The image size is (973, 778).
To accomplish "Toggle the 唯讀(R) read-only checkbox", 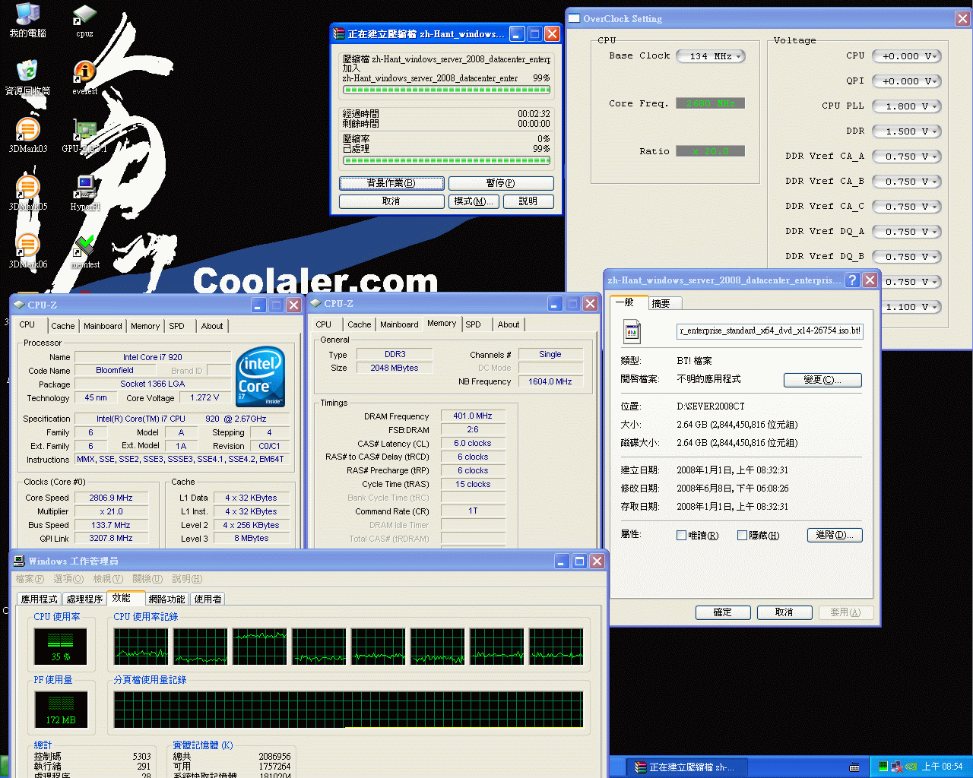I will coord(681,536).
